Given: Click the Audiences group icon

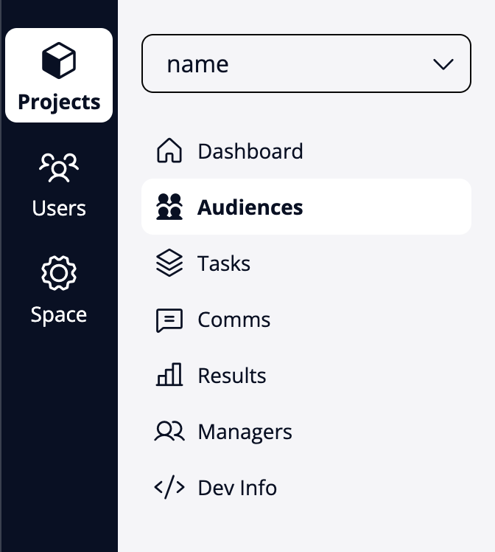Looking at the screenshot, I should click(x=169, y=207).
